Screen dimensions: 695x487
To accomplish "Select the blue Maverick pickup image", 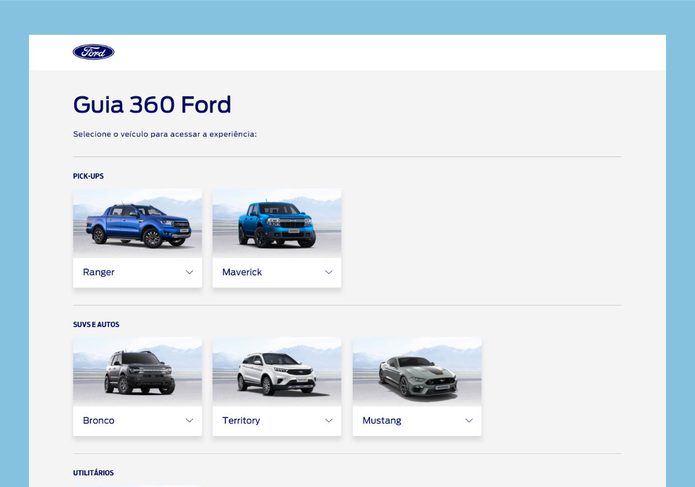I will (x=277, y=223).
